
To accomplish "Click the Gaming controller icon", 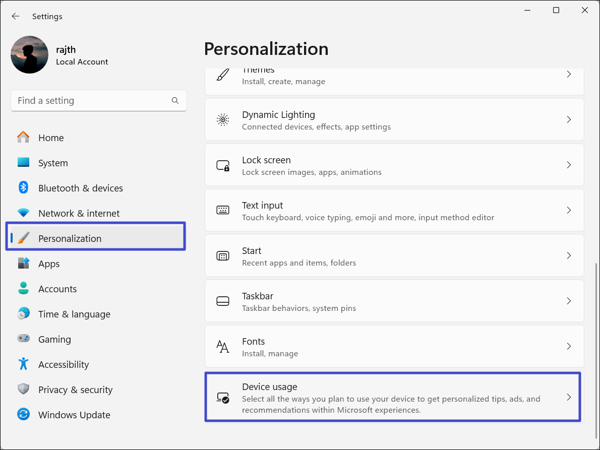I will (23, 339).
